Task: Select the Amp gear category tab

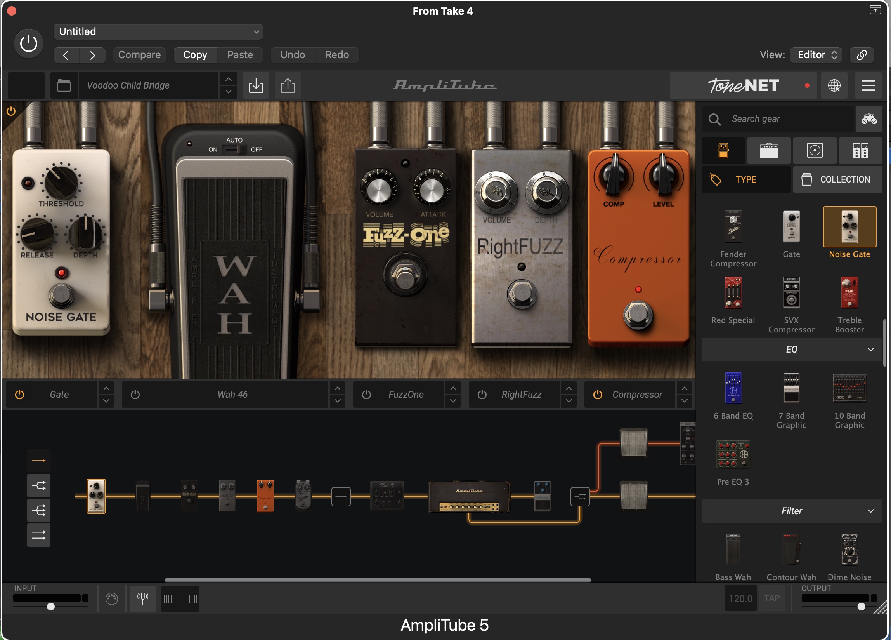Action: point(769,151)
